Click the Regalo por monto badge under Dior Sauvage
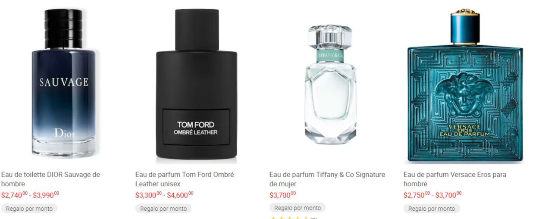This screenshot has width=539, height=219. pos(29,209)
